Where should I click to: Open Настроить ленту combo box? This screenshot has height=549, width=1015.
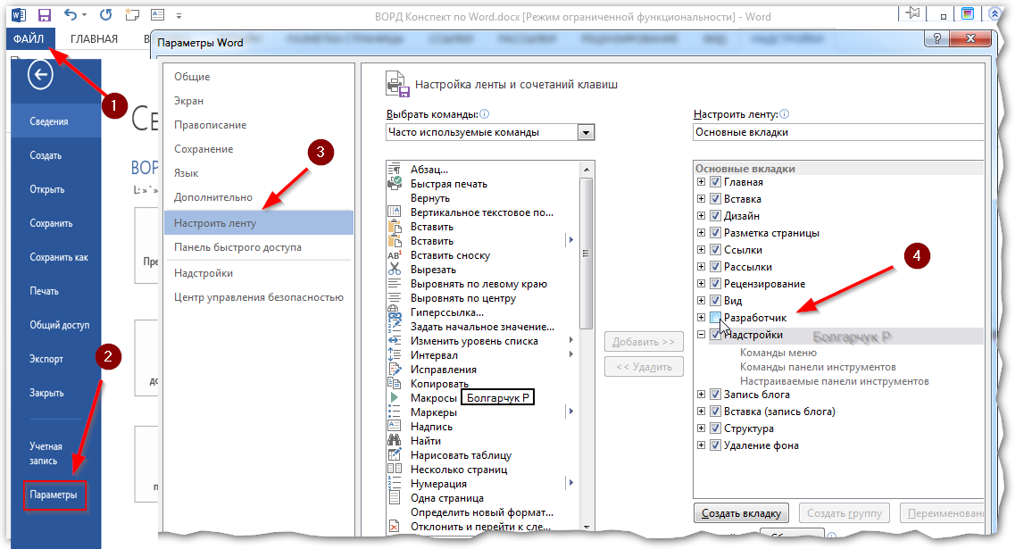pos(837,132)
